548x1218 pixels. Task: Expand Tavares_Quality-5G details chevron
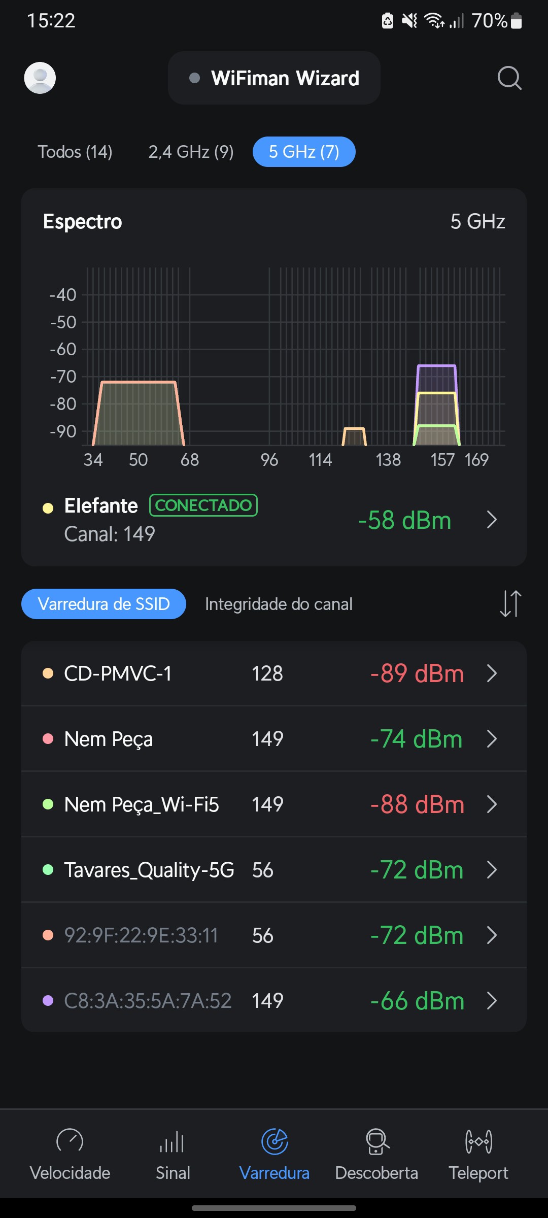click(491, 870)
